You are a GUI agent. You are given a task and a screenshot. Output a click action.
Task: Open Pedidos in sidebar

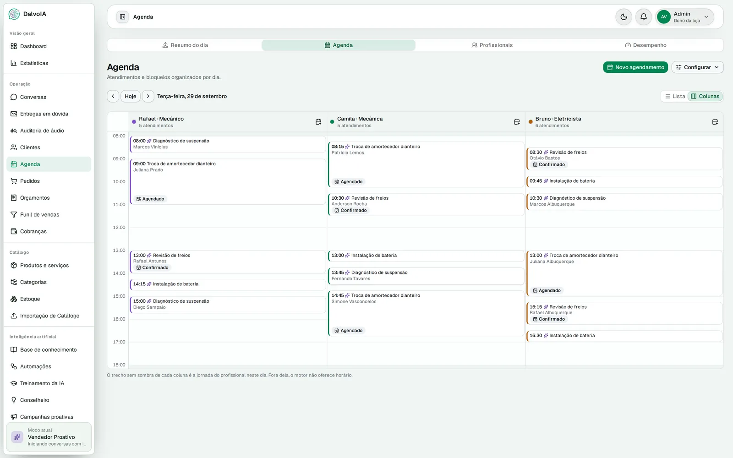click(x=49, y=181)
